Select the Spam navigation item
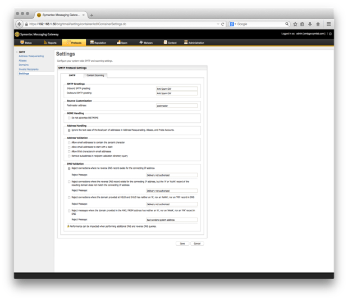Screen dimensions: 348x300 [123, 43]
